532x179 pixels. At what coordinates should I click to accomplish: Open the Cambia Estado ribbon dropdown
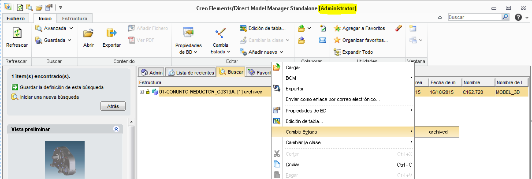[x=220, y=41]
